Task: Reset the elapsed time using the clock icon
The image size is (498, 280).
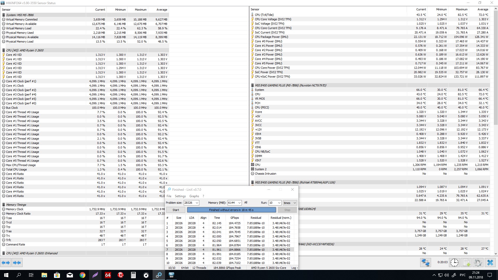Action: 454,263
